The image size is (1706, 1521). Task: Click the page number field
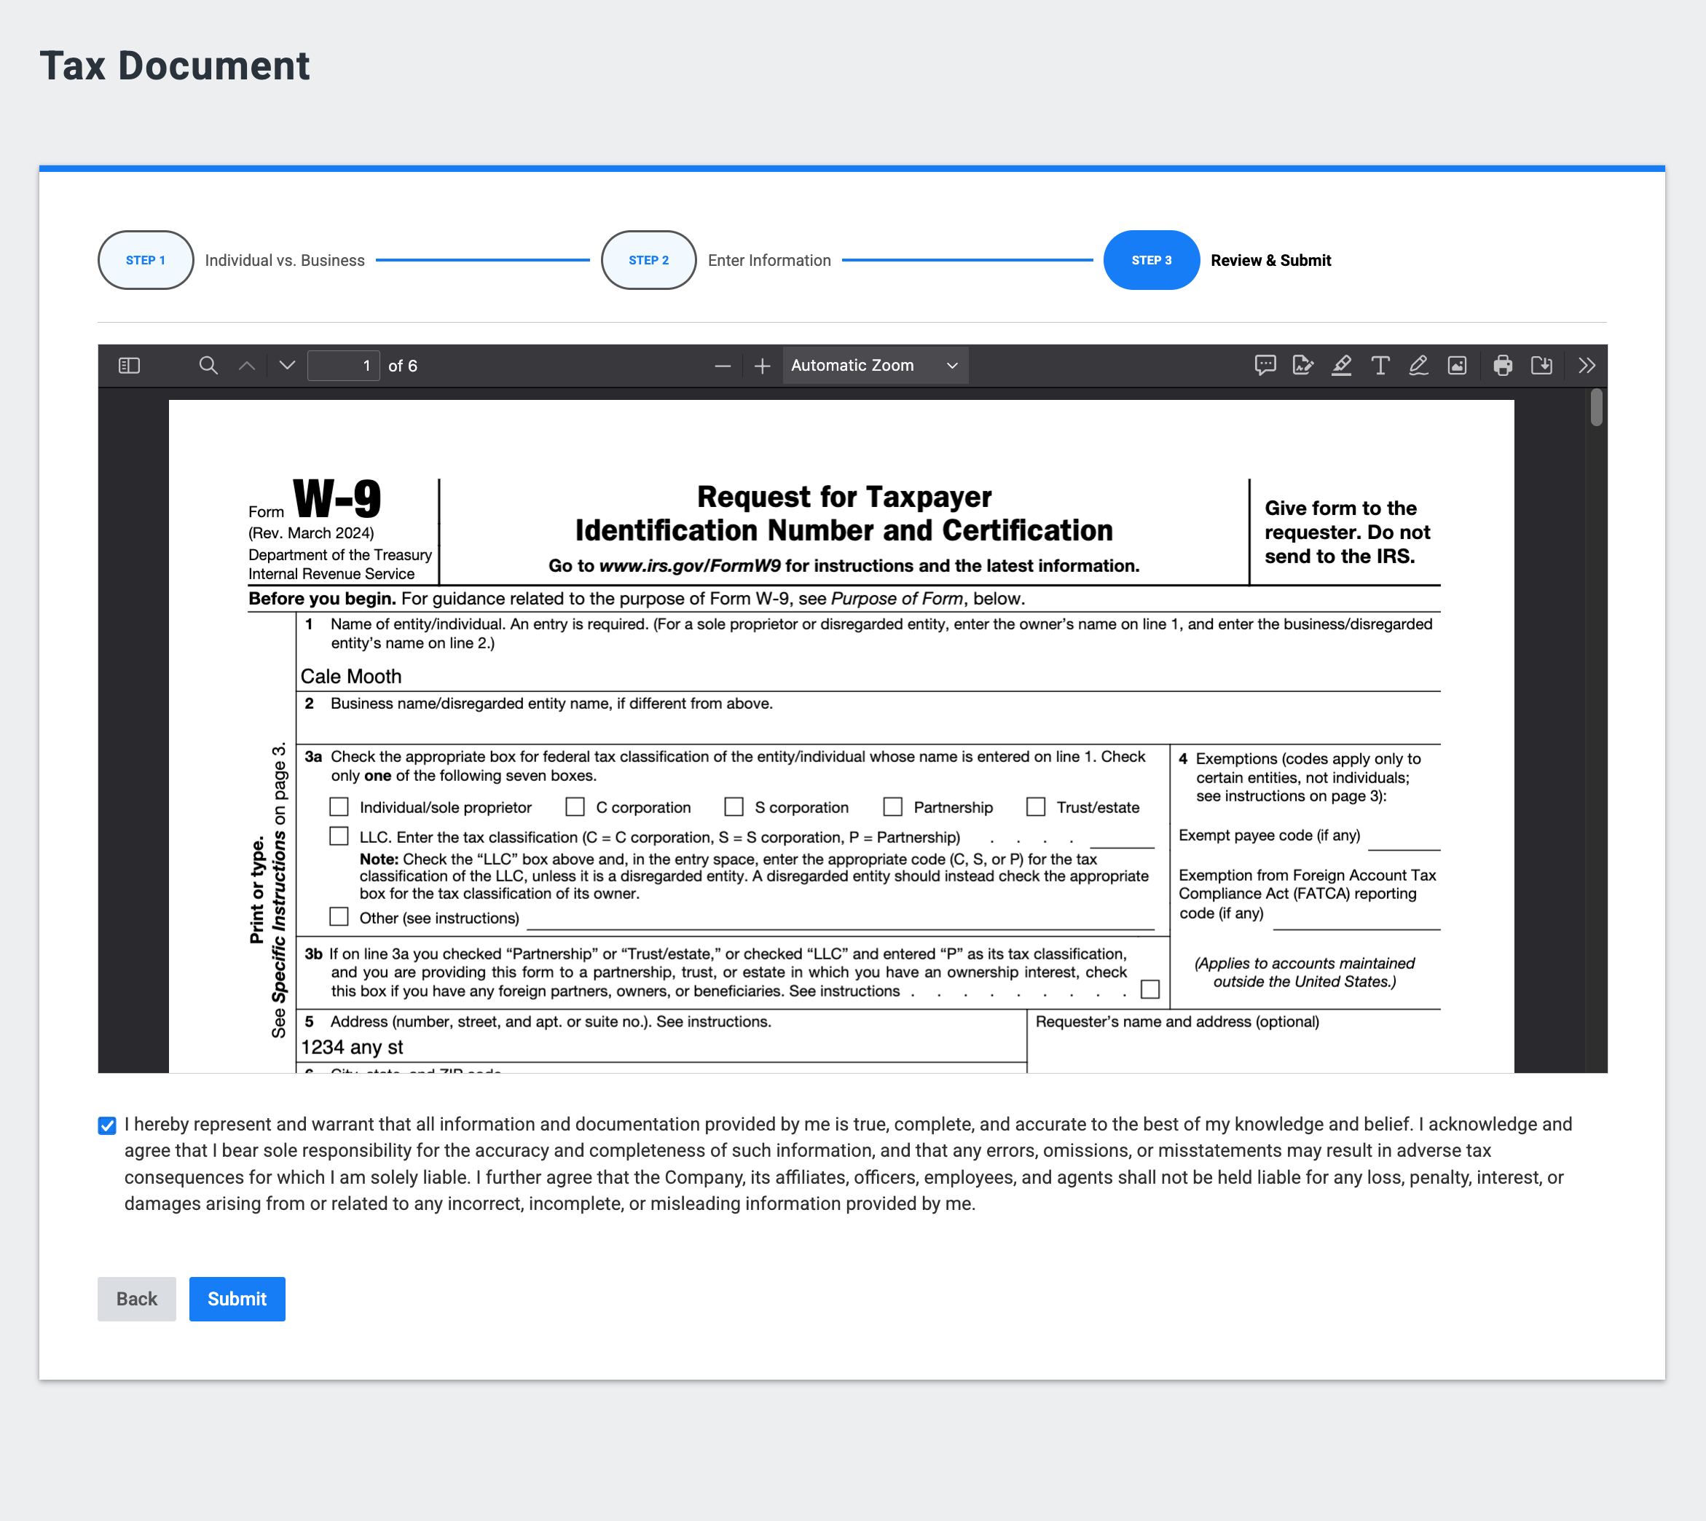[x=344, y=366]
